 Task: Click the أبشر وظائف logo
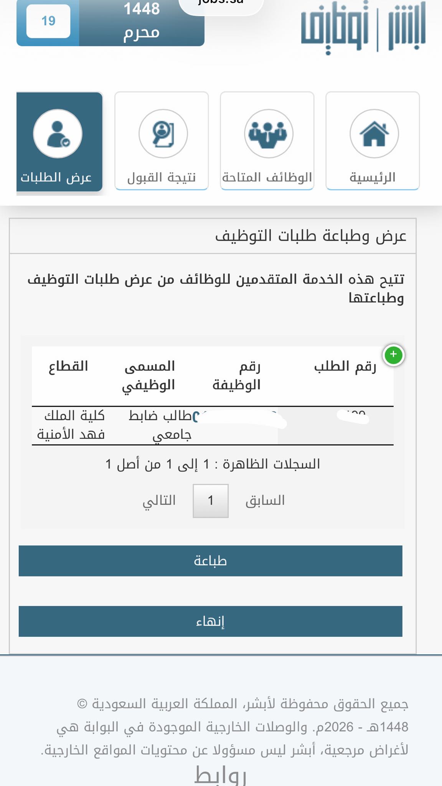pyautogui.click(x=363, y=27)
